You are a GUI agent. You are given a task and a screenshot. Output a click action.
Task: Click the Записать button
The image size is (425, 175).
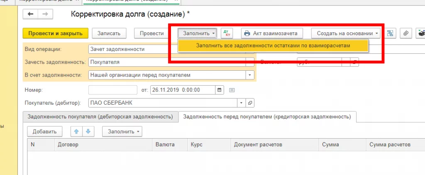109,33
